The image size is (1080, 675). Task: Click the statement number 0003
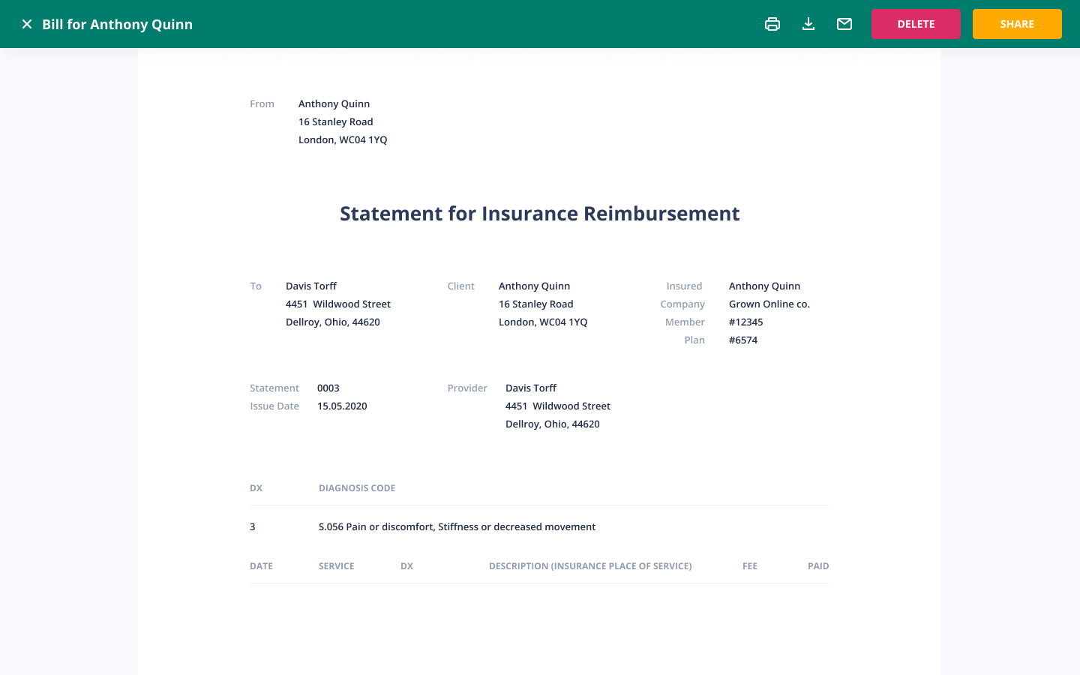[x=328, y=388]
